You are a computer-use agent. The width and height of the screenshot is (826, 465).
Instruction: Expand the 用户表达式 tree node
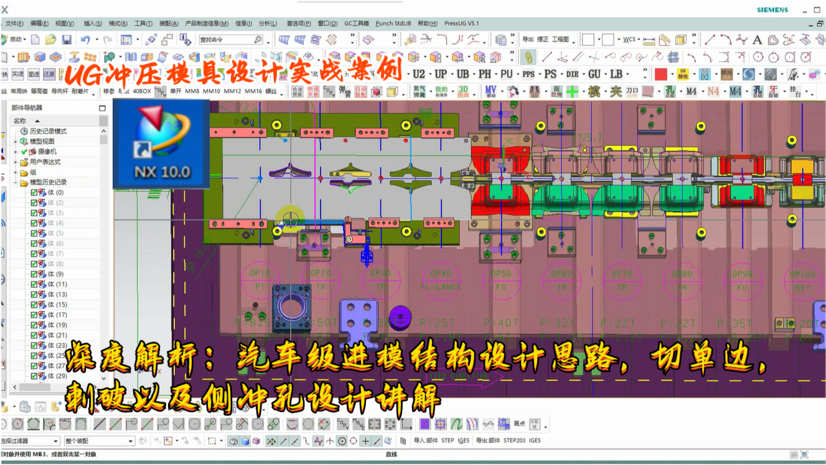coord(16,162)
